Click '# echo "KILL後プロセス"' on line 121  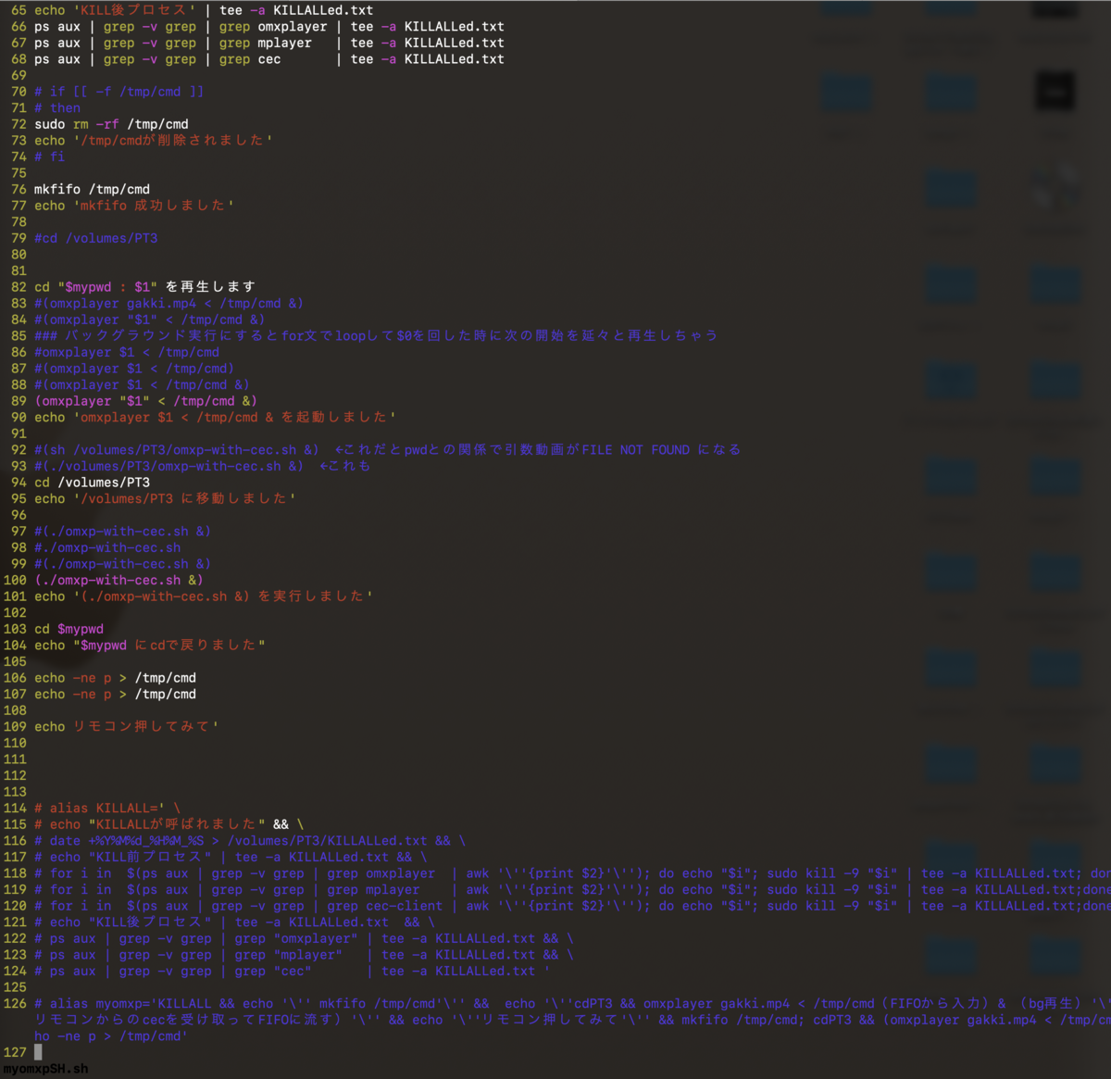pyautogui.click(x=123, y=922)
